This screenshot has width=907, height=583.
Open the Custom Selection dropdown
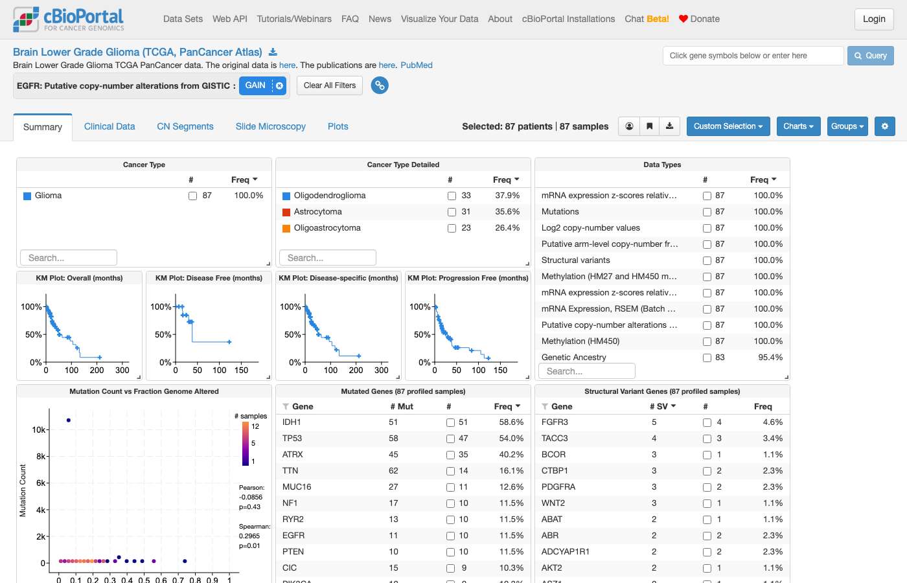click(728, 126)
